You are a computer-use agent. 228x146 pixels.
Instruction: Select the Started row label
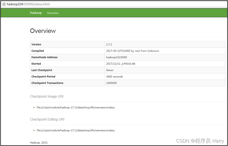[x=36, y=64]
